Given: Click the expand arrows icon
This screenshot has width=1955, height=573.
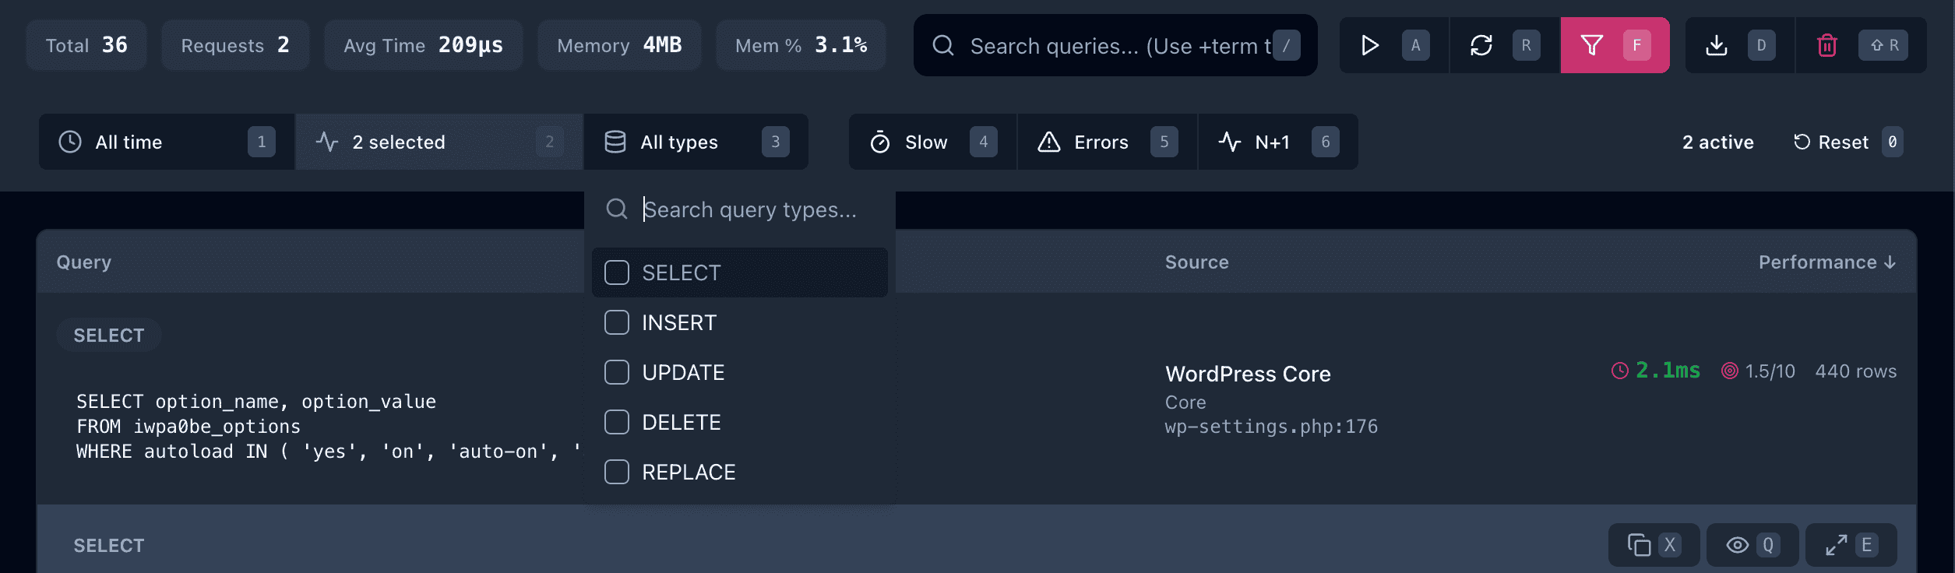Looking at the screenshot, I should pos(1836,545).
